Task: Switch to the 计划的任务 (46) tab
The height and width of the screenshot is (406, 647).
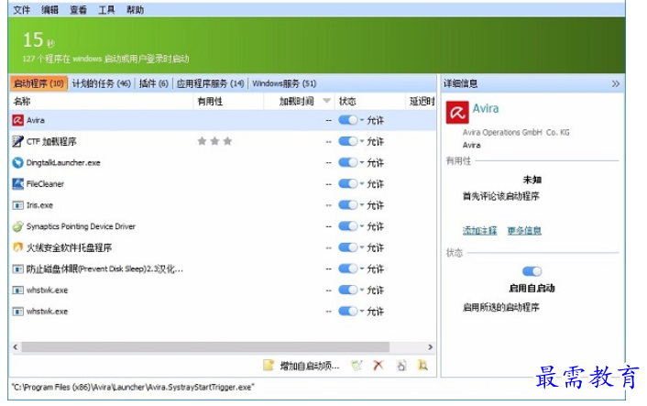Action: pos(102,83)
